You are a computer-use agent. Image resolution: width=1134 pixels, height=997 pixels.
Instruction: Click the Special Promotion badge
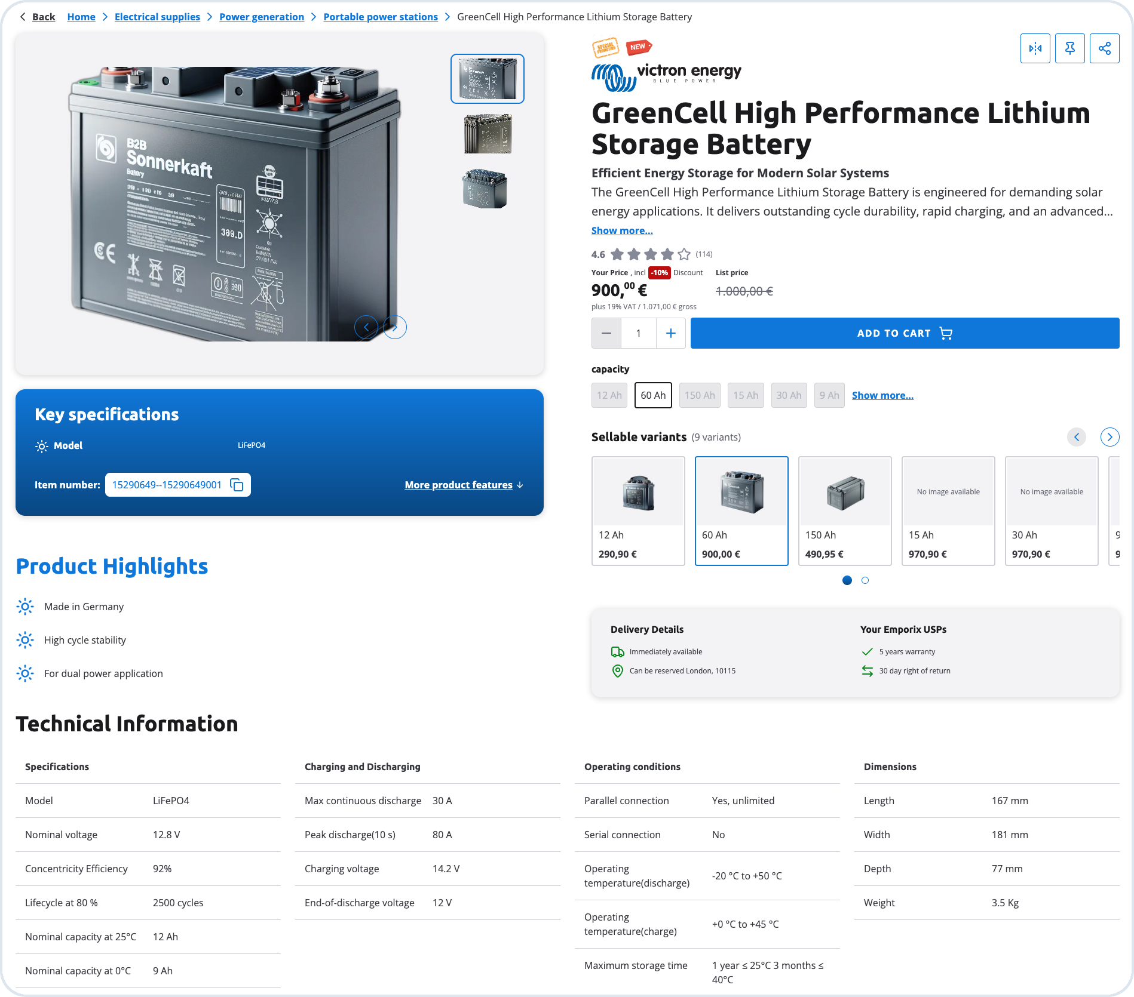(x=606, y=48)
